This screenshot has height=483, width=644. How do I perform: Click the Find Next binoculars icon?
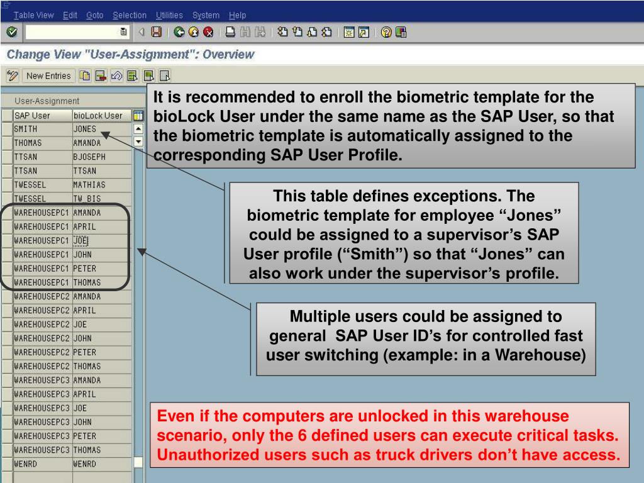click(260, 32)
